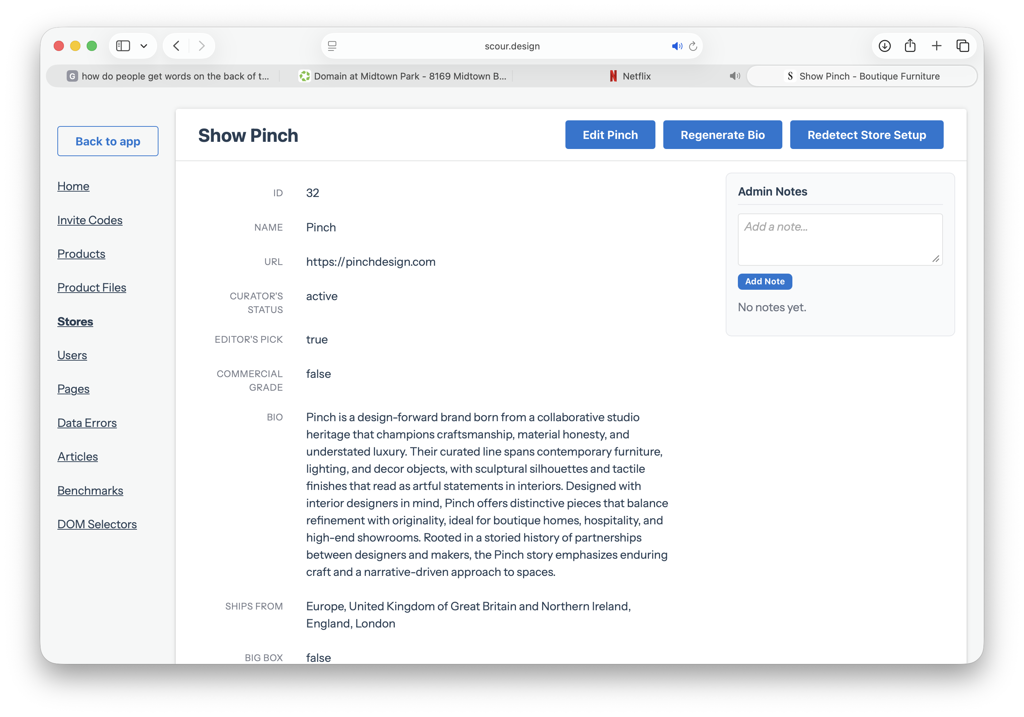
Task: Show the tab overview icon
Action: click(963, 46)
